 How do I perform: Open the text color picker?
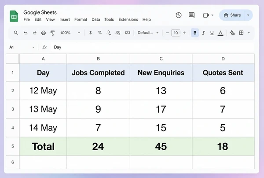point(220,33)
